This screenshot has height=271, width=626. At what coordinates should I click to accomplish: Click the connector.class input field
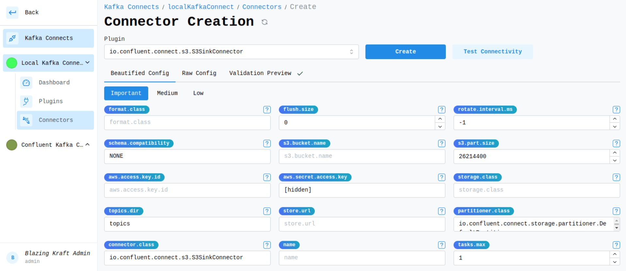pyautogui.click(x=187, y=258)
